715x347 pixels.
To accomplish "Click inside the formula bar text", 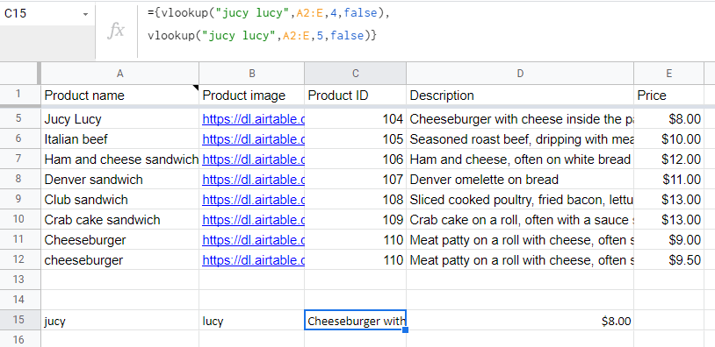I will click(268, 25).
